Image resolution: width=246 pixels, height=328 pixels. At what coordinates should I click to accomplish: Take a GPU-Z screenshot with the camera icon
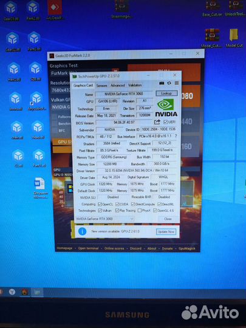[162, 83]
